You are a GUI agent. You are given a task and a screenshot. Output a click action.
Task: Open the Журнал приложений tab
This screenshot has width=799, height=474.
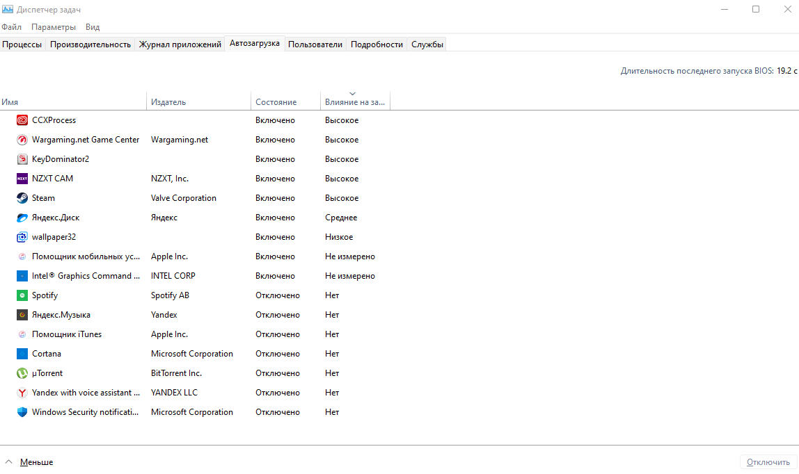[x=180, y=44]
